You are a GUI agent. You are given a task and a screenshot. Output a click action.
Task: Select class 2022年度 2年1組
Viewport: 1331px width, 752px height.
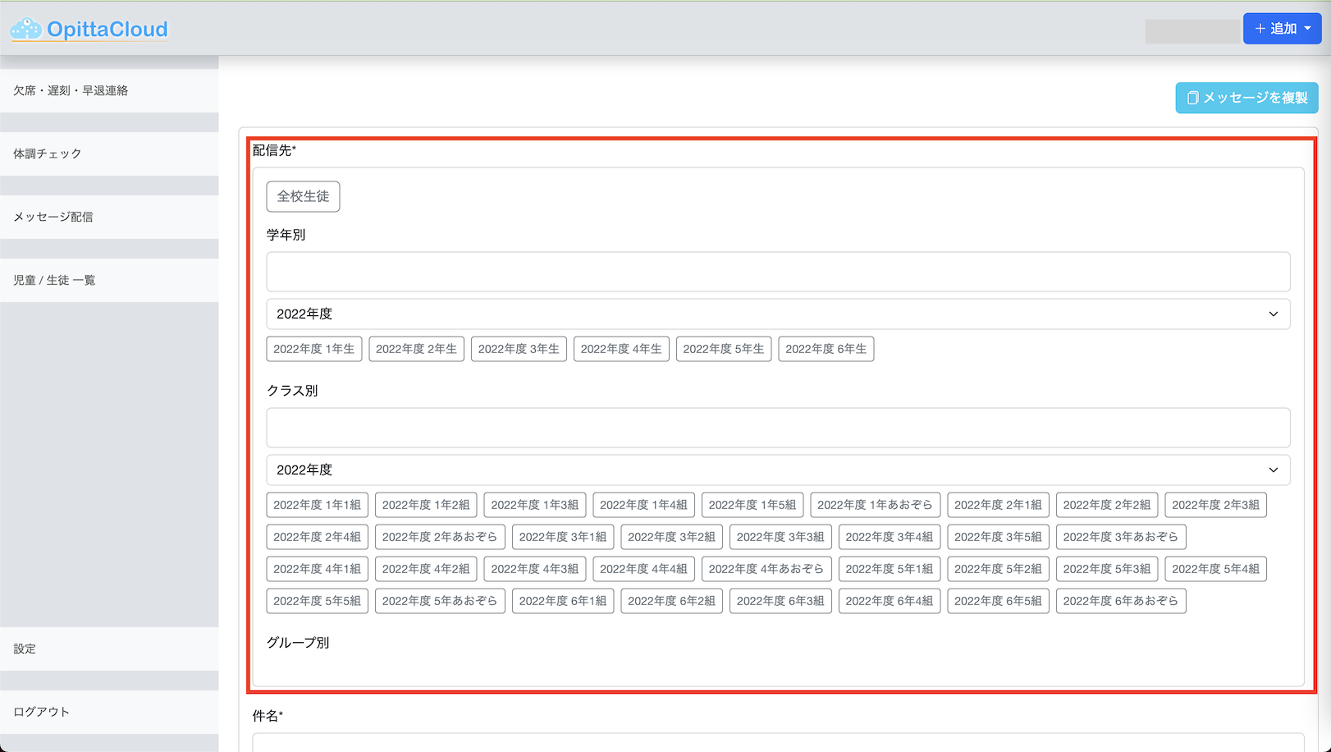pos(998,505)
